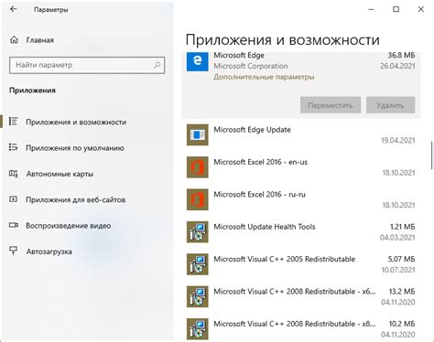Click Приложения для веб-сайтов icon
This screenshot has height=342, width=434.
pyautogui.click(x=13, y=199)
